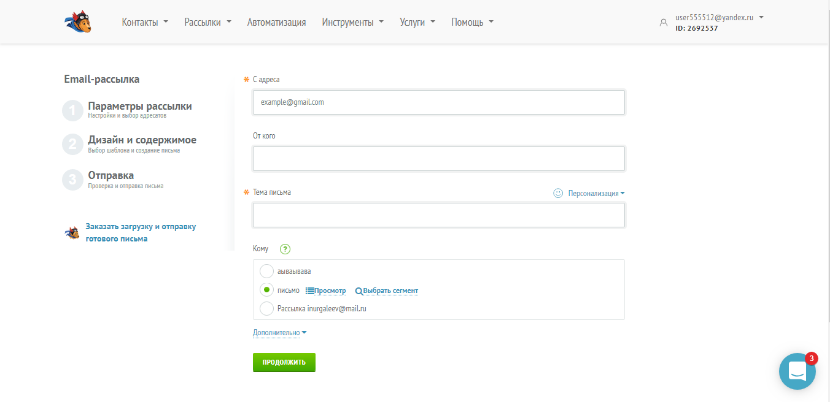Expand the Дополнительно section

[279, 333]
